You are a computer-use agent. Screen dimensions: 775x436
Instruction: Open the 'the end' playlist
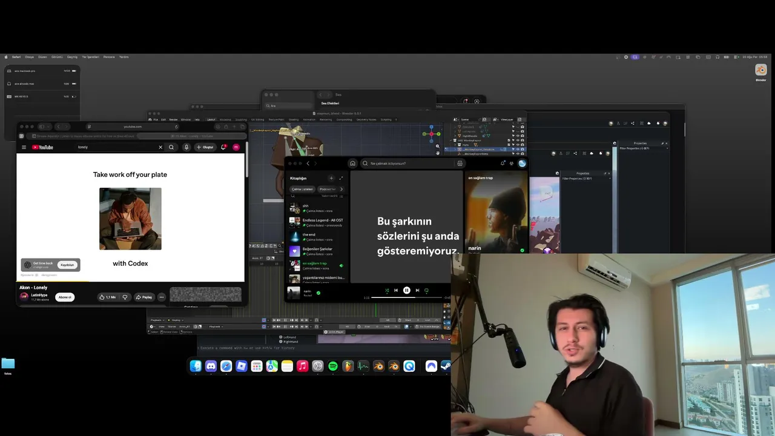pos(317,237)
